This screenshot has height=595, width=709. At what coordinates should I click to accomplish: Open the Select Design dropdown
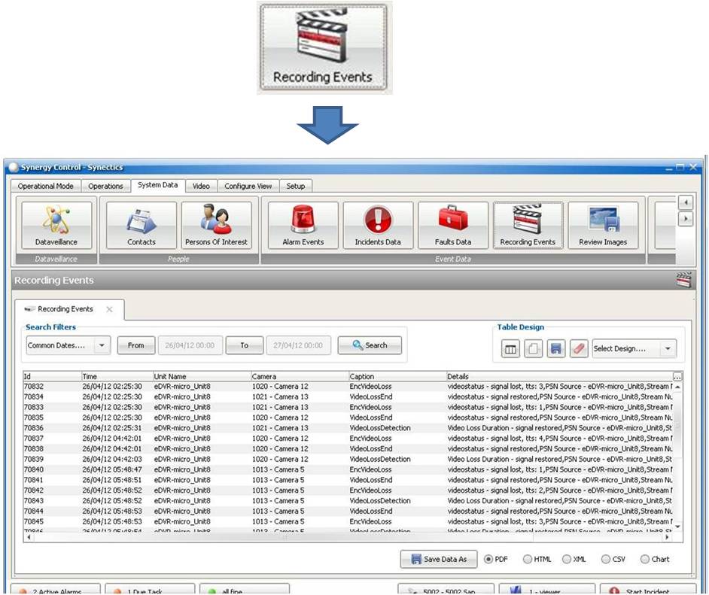(667, 349)
